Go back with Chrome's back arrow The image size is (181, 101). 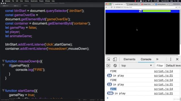(106, 7)
